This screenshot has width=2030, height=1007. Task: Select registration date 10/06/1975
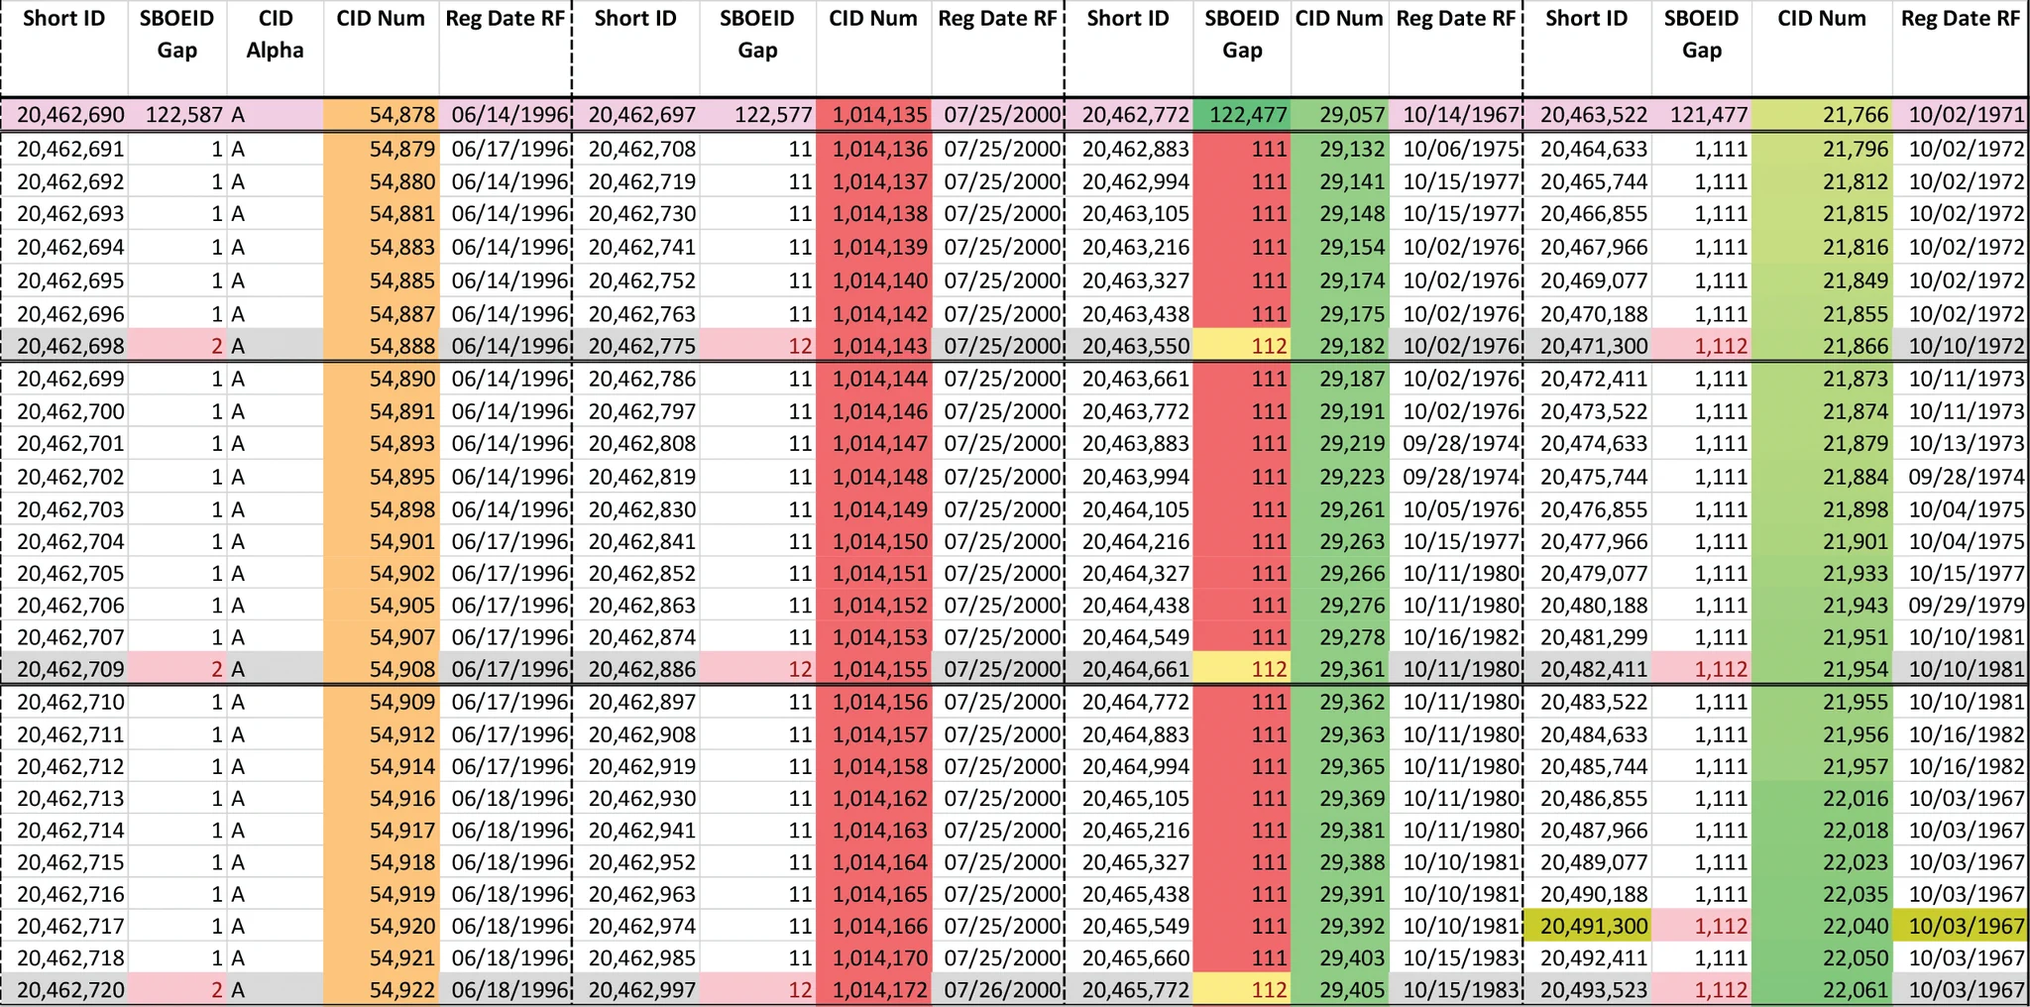point(1455,150)
